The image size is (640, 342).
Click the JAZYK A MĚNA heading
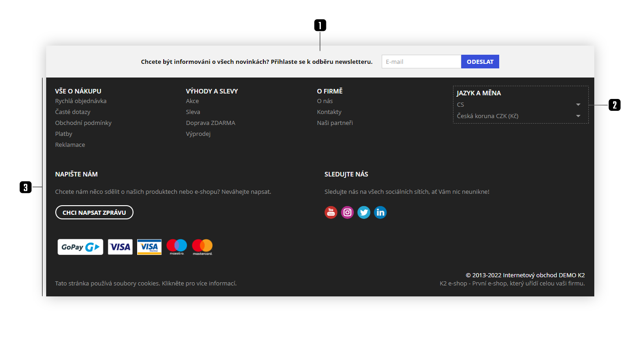(479, 93)
